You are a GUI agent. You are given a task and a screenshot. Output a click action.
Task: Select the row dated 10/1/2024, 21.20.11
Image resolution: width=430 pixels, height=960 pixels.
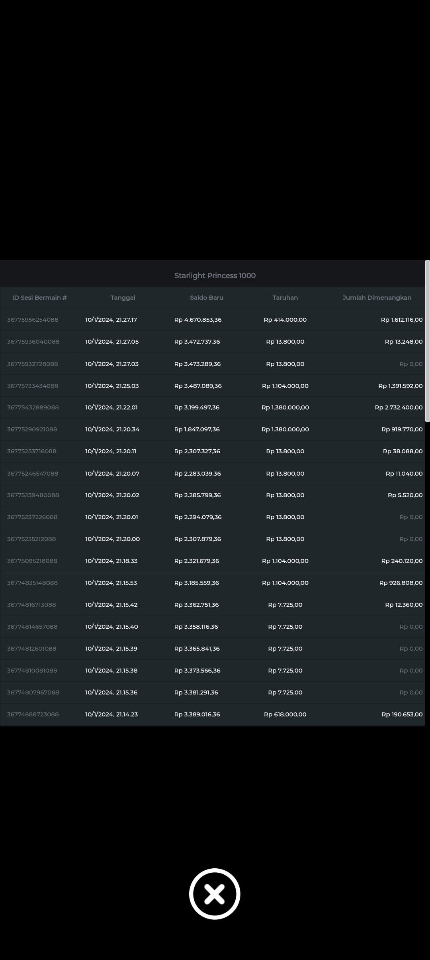click(x=111, y=451)
